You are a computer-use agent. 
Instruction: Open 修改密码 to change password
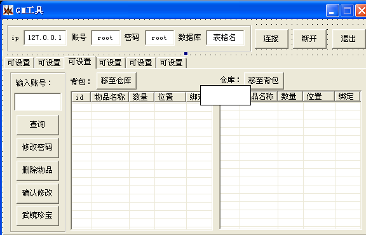tap(37, 147)
